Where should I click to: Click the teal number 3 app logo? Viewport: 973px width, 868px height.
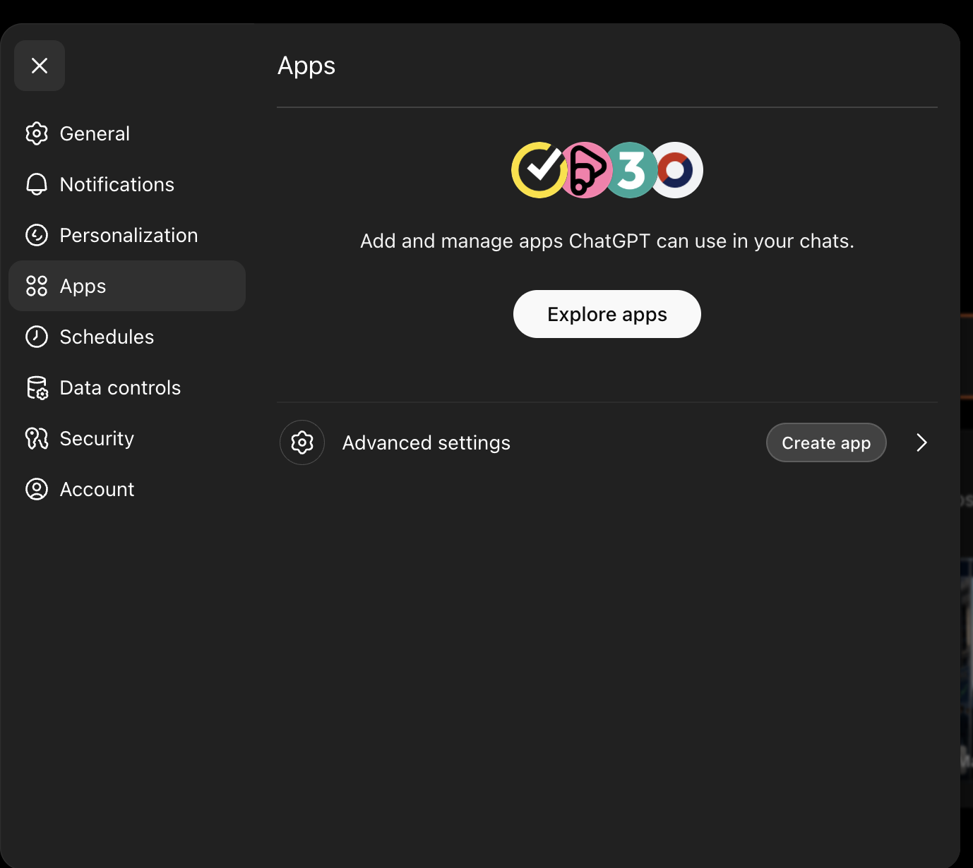pyautogui.click(x=631, y=170)
